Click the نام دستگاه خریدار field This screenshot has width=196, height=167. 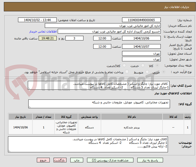(103, 26)
